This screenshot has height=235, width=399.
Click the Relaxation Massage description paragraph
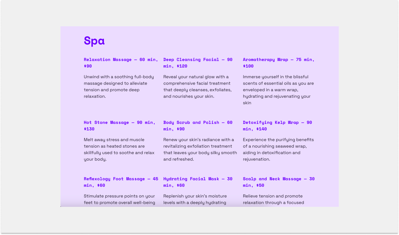click(x=119, y=86)
